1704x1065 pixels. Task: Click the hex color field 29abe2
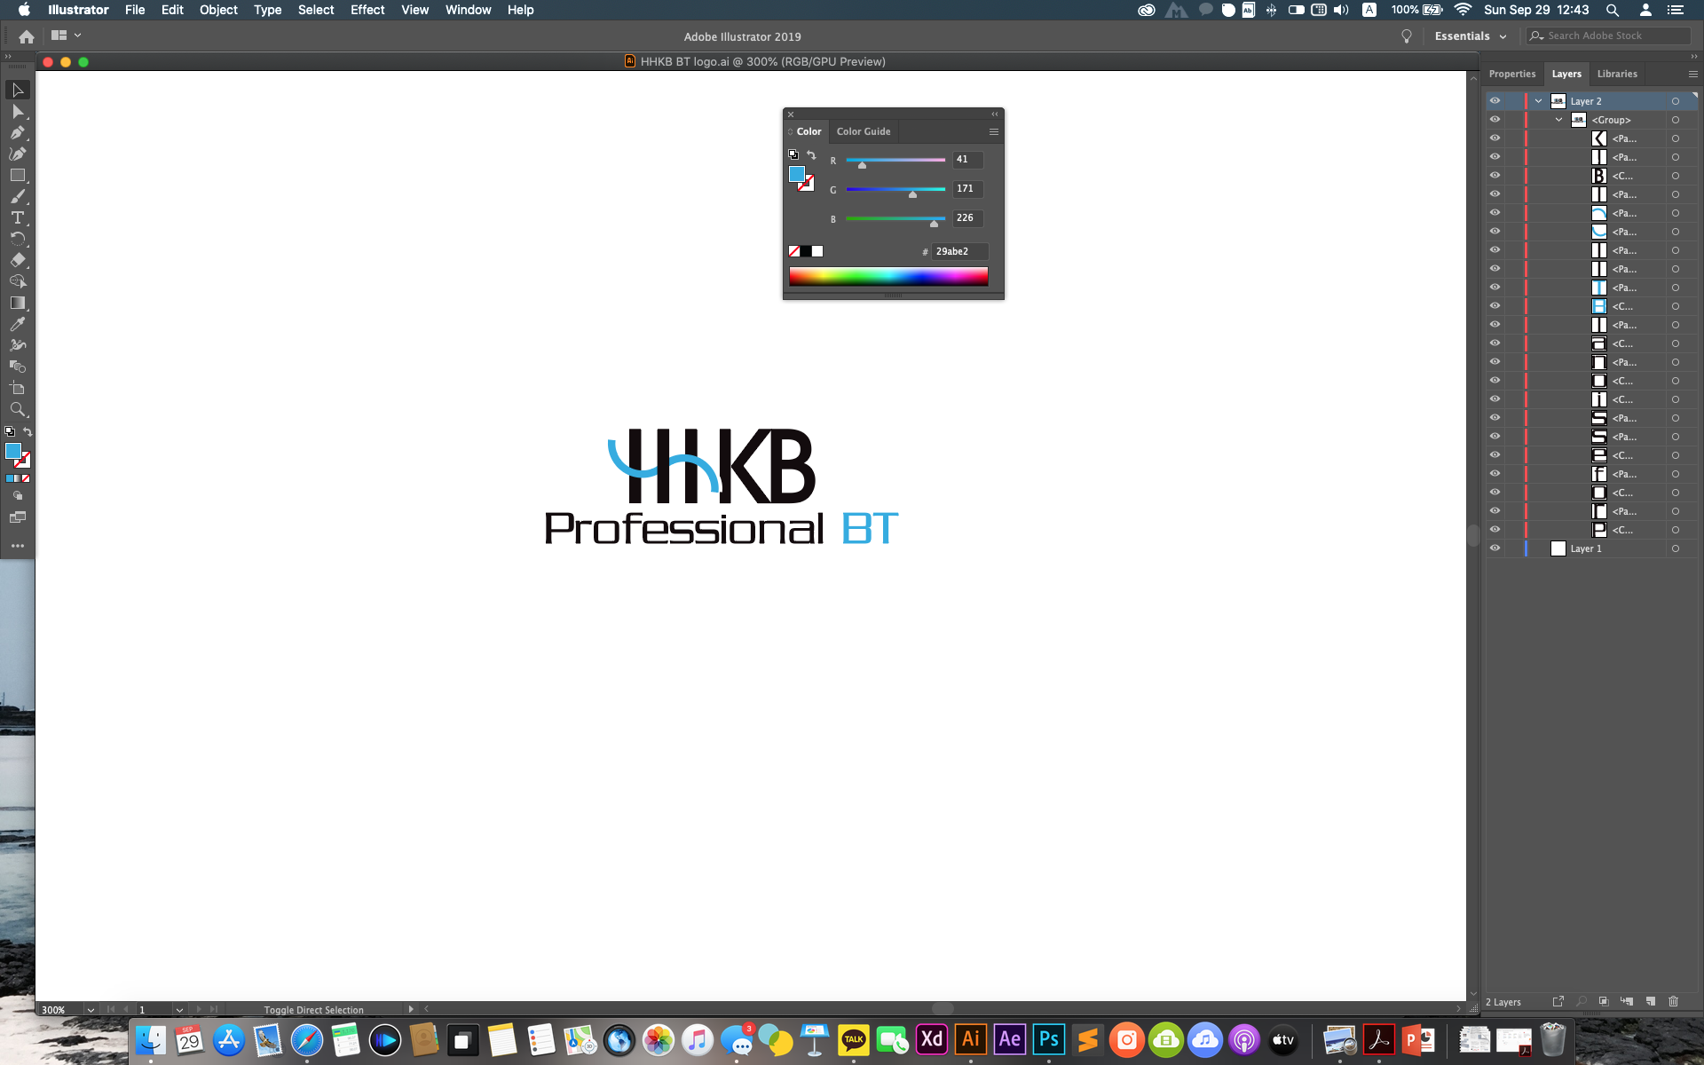click(959, 251)
